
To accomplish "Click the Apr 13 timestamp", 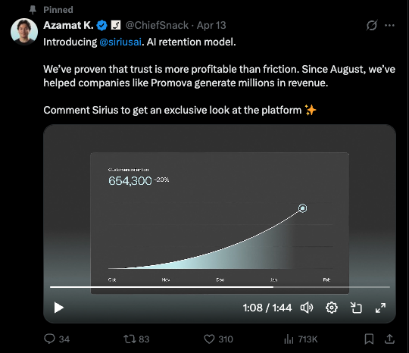I will pos(211,25).
